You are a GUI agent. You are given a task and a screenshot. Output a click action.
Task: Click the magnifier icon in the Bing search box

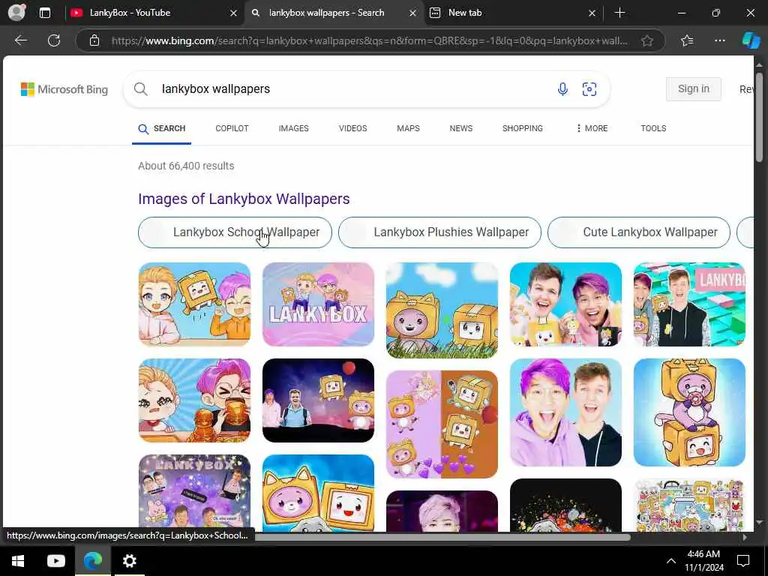click(140, 89)
